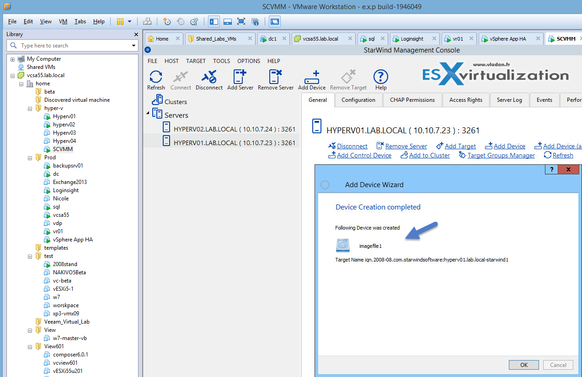
Task: Select the Exchange2013 VM in the library
Action: pyautogui.click(x=69, y=182)
